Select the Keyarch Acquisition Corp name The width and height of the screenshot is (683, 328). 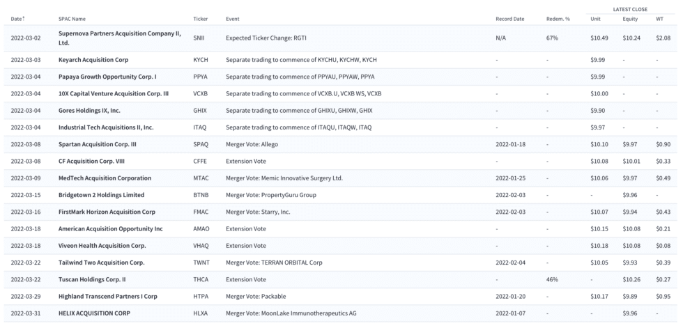[x=93, y=60]
